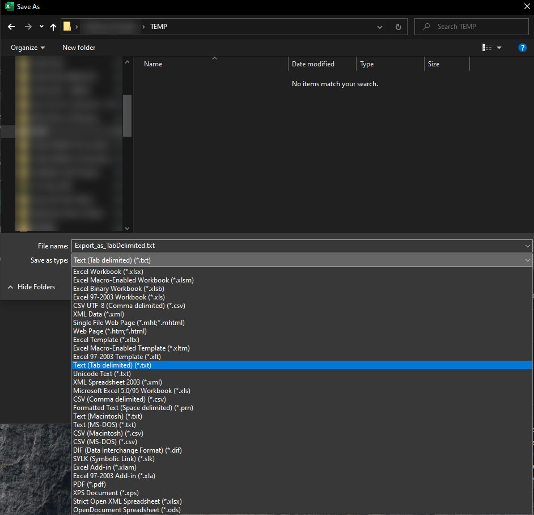Collapse the Save as type dropdown

528,260
